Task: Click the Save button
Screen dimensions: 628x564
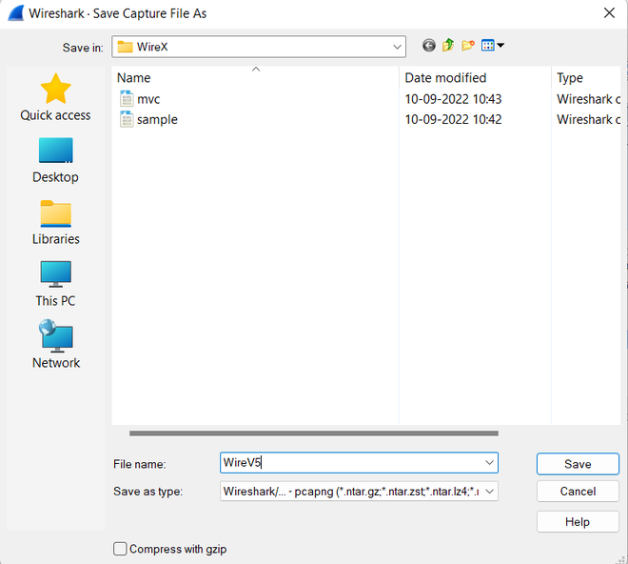Action: click(x=578, y=464)
